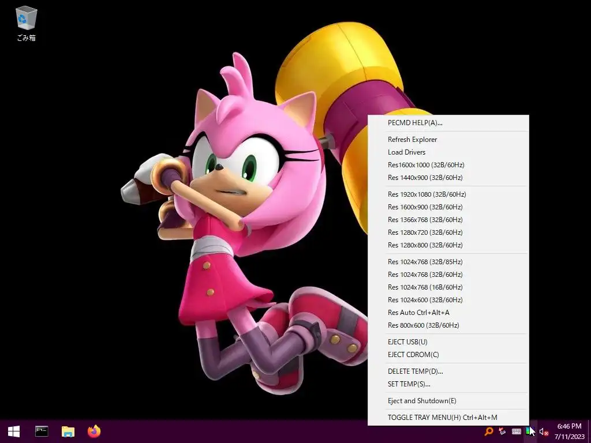
Task: Choose DELETE TEMP(D)... entry
Action: pos(448,371)
